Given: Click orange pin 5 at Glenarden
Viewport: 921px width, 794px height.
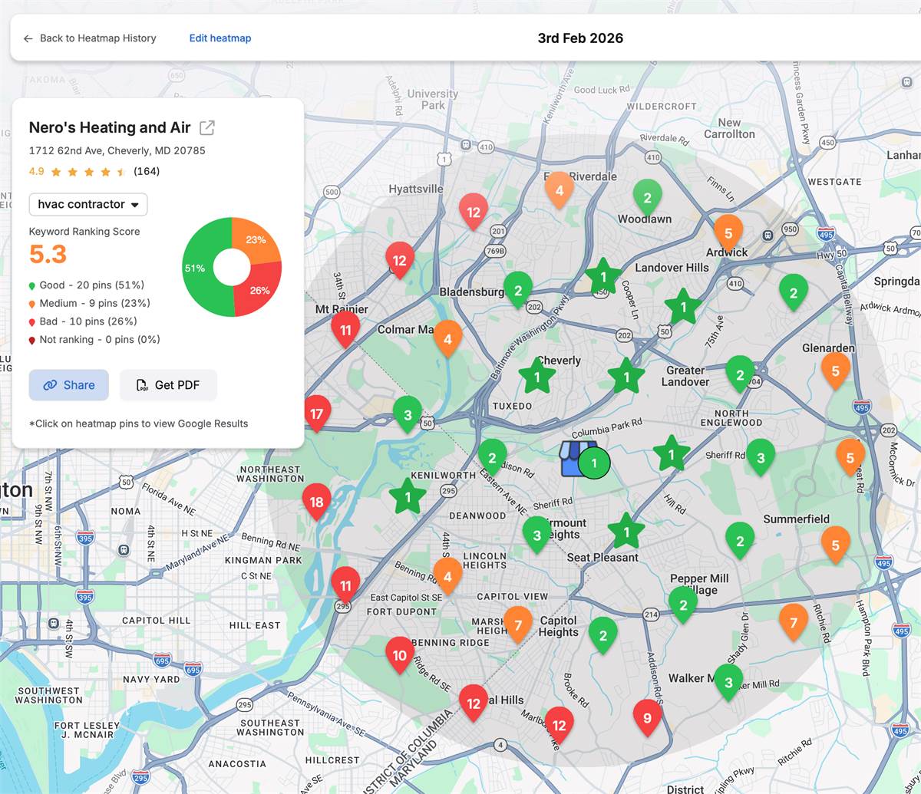Looking at the screenshot, I should pyautogui.click(x=835, y=372).
